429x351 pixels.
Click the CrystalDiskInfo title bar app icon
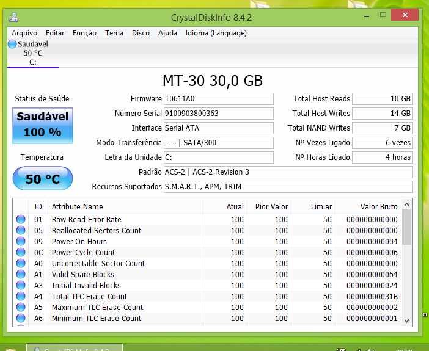(13, 17)
